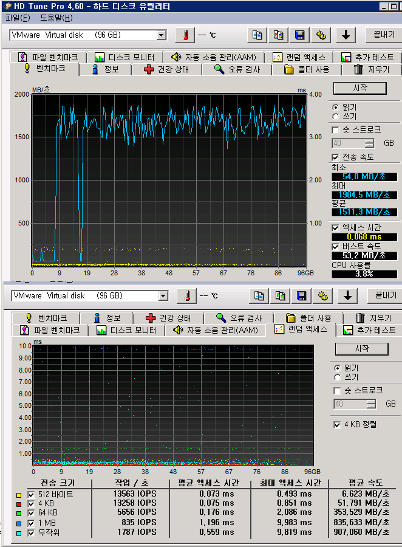The width and height of the screenshot is (402, 547).
Task: Enable 숏 스트로크 checkbox in random access panel
Action: pyautogui.click(x=337, y=391)
